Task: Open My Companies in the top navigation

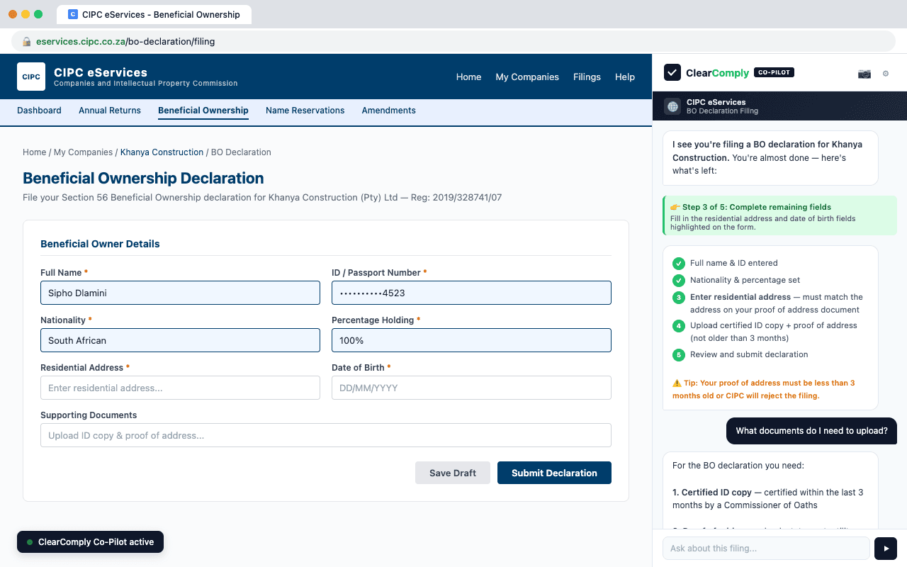Action: click(527, 77)
